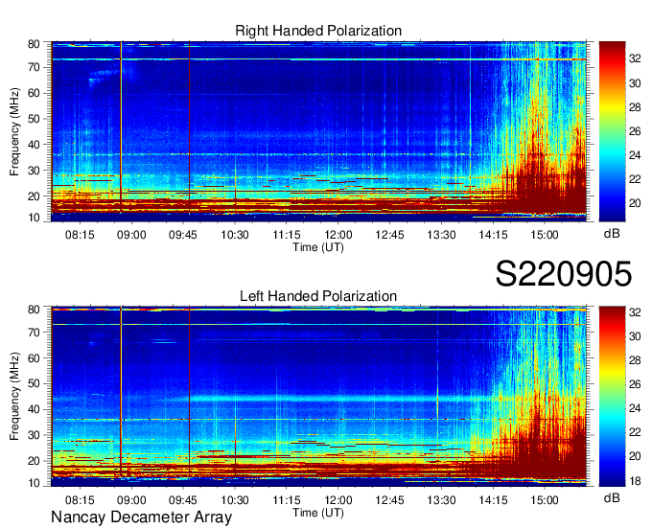This screenshot has height=529, width=652.
Task: Pick 09:45 time tick of Left Handed plot
Action: click(x=183, y=499)
